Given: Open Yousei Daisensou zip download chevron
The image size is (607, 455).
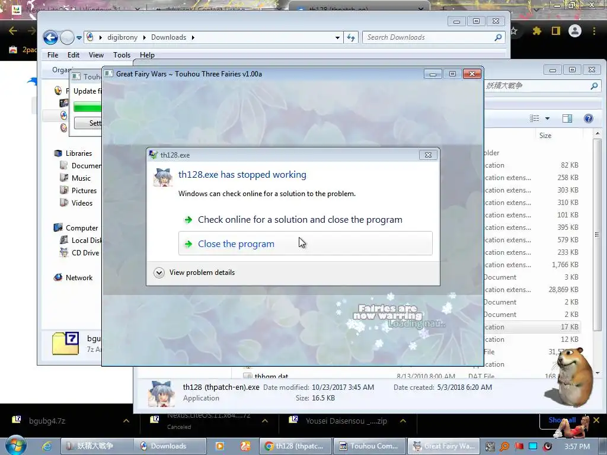Looking at the screenshot, I should click(x=403, y=421).
